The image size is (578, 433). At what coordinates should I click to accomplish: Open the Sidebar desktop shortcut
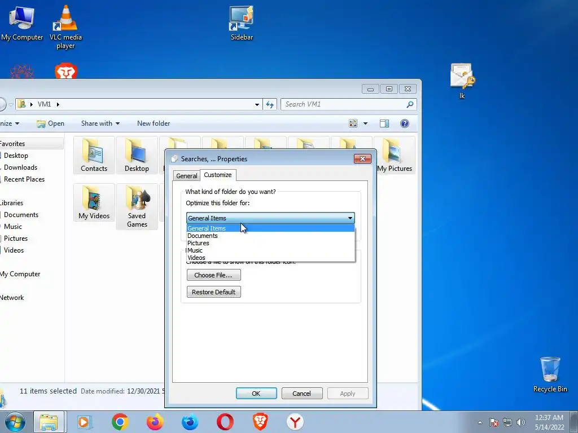[242, 24]
